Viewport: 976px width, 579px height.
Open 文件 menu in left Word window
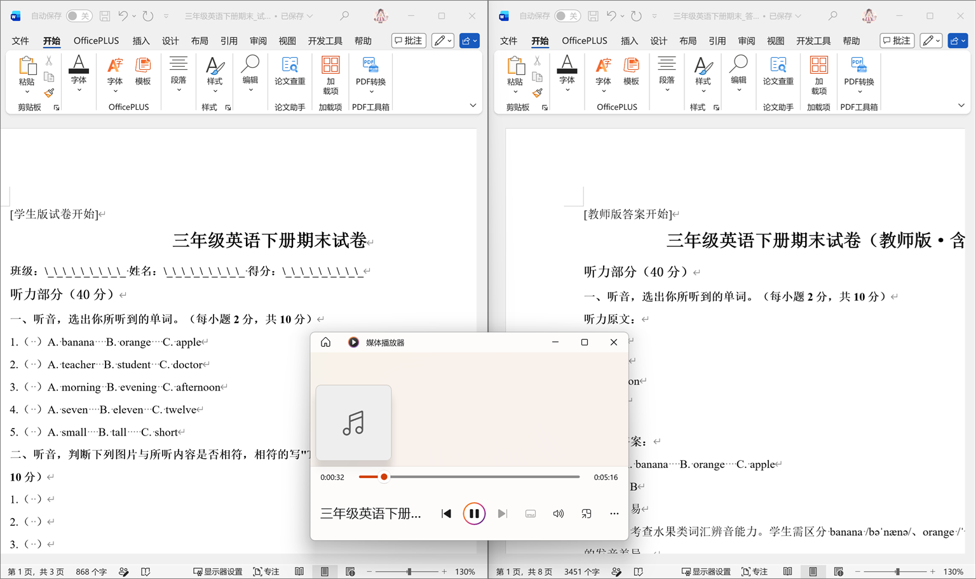[20, 41]
